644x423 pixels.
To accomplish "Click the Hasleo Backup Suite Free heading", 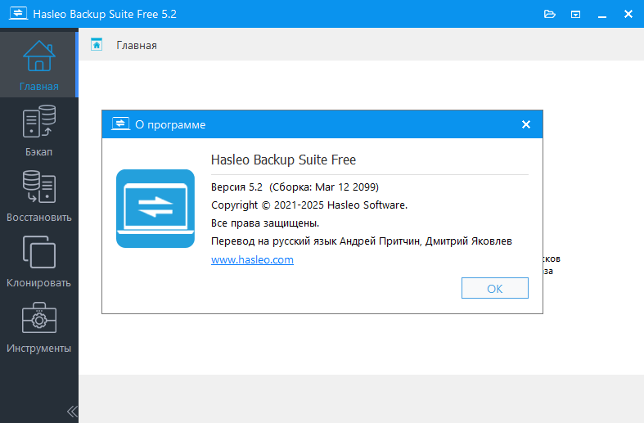I will (283, 160).
